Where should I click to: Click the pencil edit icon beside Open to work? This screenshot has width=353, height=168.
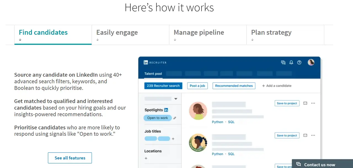pos(175,118)
